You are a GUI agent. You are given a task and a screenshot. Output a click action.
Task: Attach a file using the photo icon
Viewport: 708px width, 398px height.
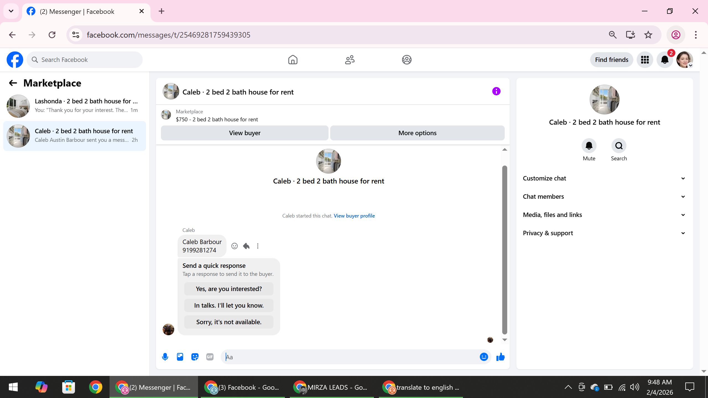pos(180,357)
